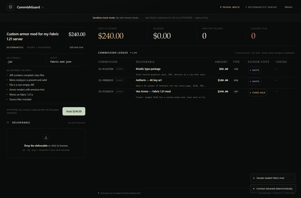Click commission ID CG-388D02EE

[106, 80]
